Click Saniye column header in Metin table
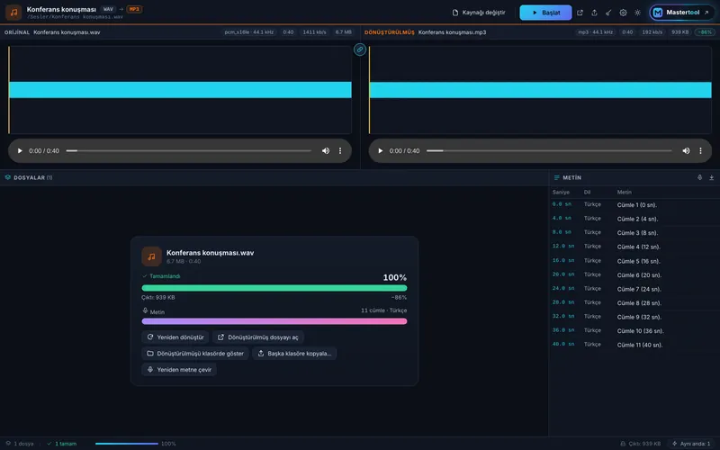720x450 pixels. pyautogui.click(x=561, y=192)
